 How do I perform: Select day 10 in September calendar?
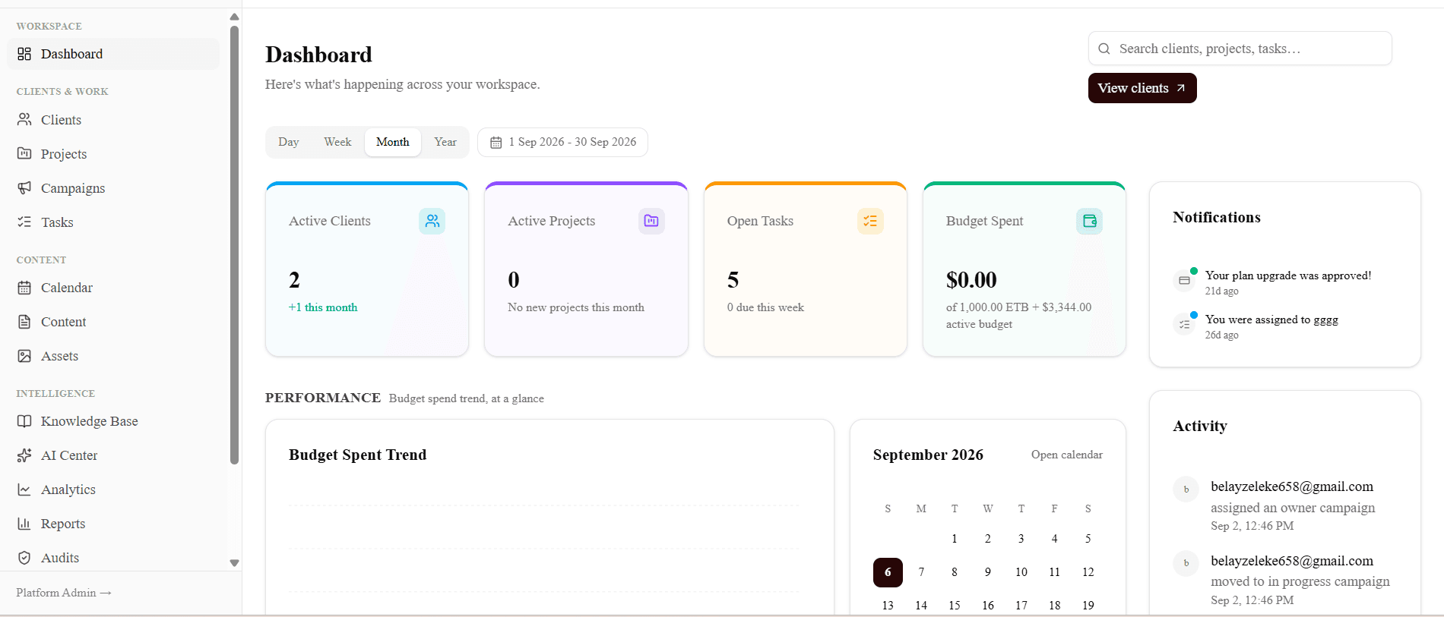(1021, 572)
